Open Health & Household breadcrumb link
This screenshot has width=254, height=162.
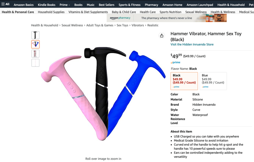[x=44, y=25]
